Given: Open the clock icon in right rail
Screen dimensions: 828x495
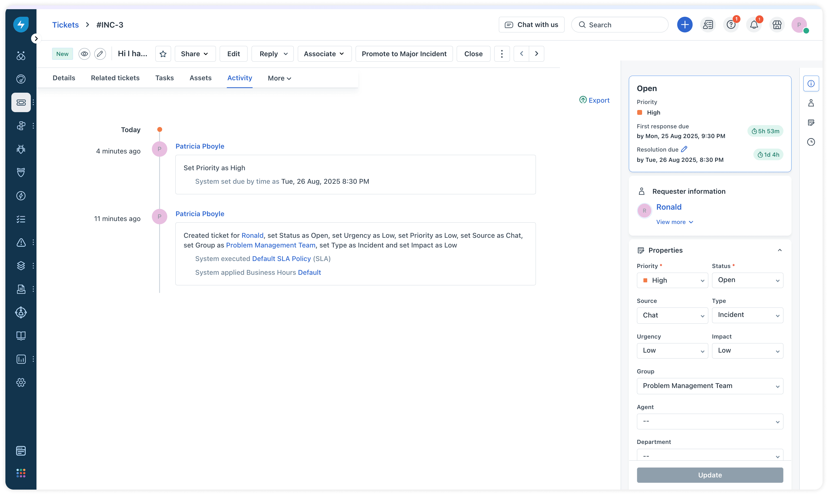Looking at the screenshot, I should coord(811,142).
